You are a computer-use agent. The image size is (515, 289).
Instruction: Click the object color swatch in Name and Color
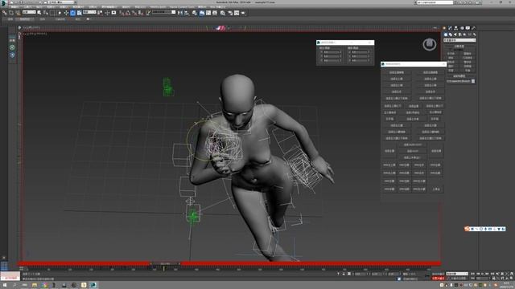(473, 81)
